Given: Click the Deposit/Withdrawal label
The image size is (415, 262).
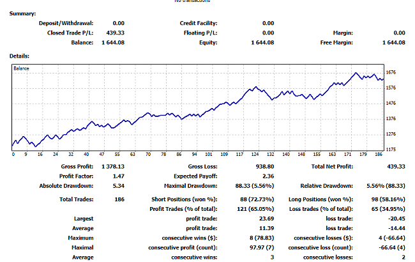Looking at the screenshot, I should (x=66, y=23).
